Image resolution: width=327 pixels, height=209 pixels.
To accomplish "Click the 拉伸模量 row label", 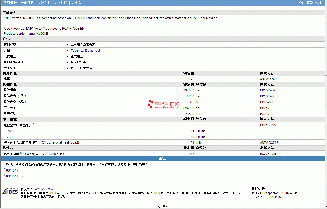I will pyautogui.click(x=10, y=90).
